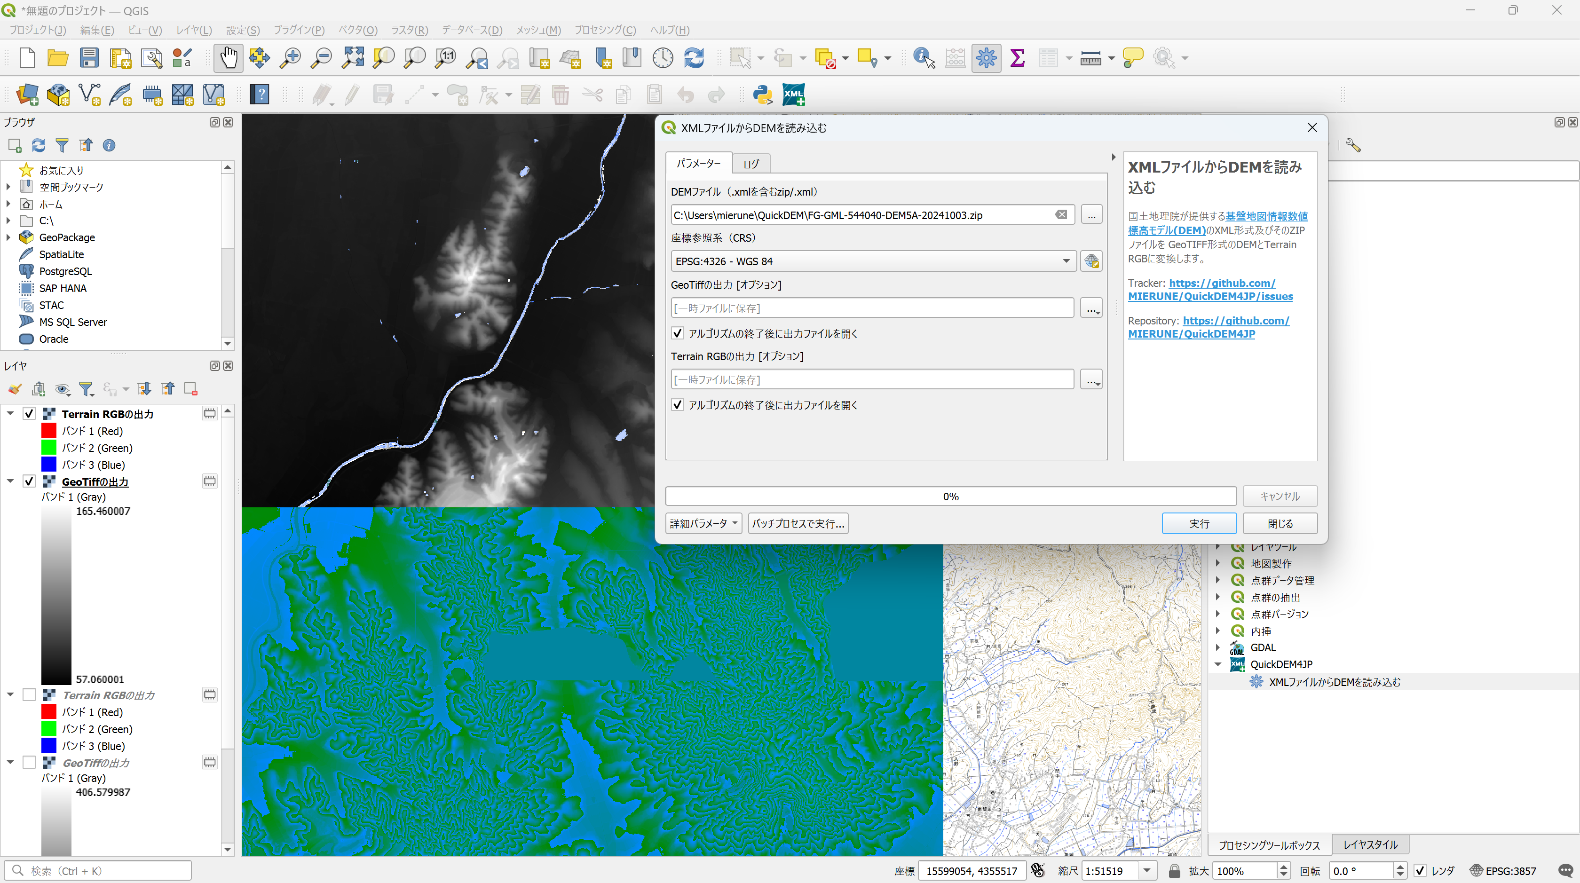This screenshot has width=1580, height=883.
Task: Enable the bottom GeoTiffの出力 layer checkbox
Action: point(29,762)
